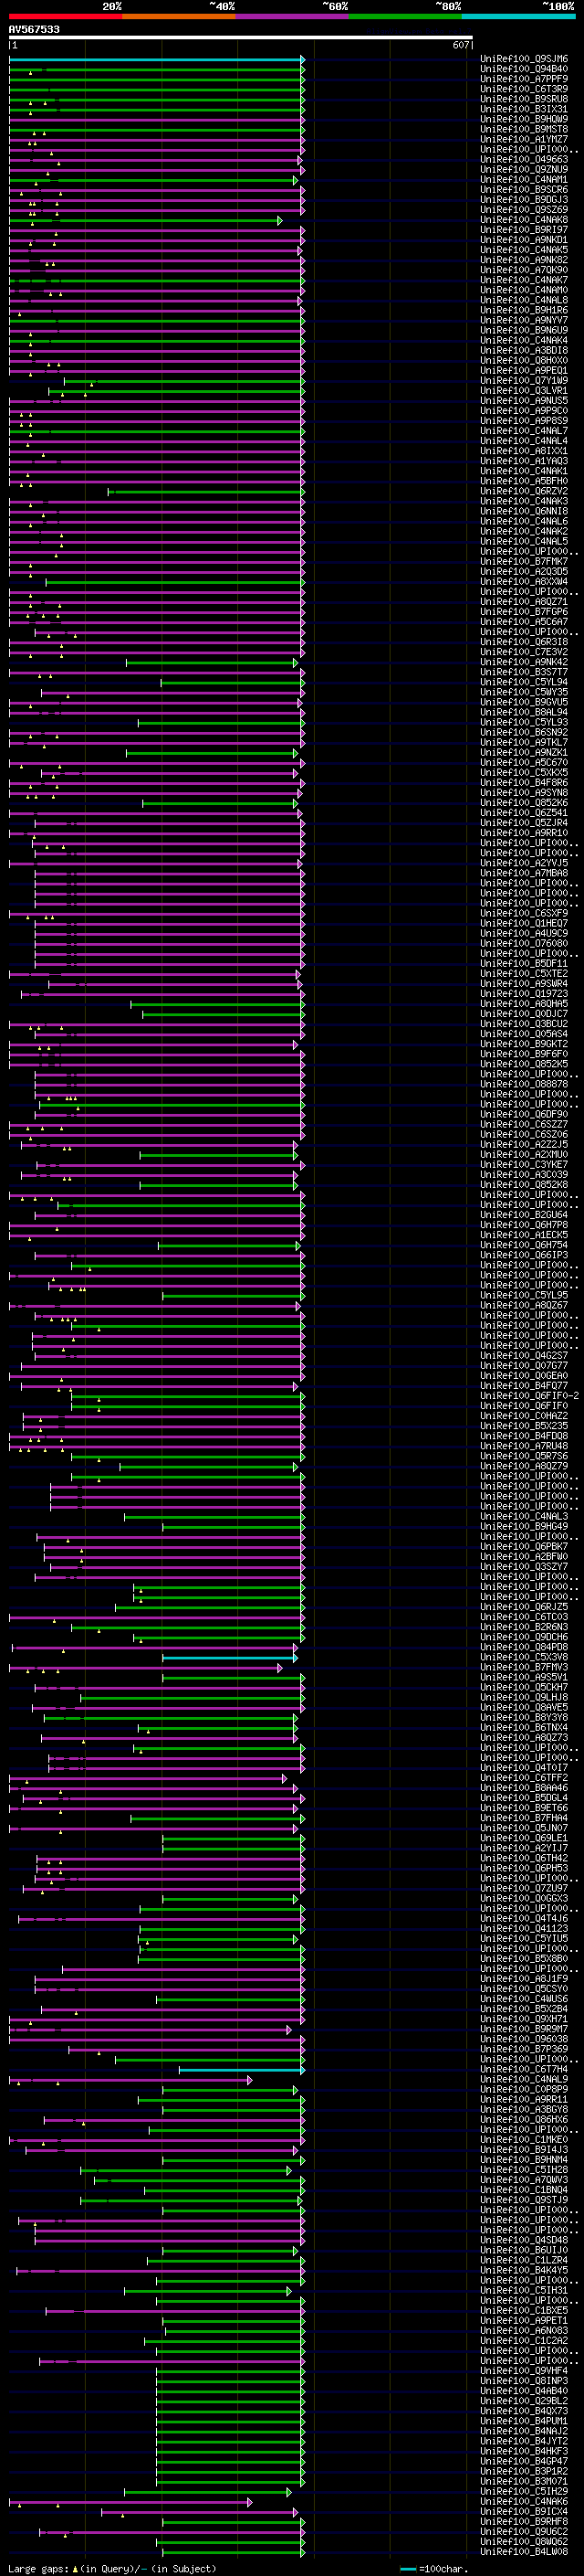Viewport: 584px width, 2576px height.
Task: Select the UniRef100_Q6FIF0-2 isoform label
Action: pyautogui.click(x=530, y=1396)
